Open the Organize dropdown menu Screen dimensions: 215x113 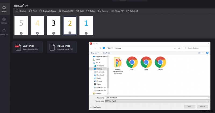pos(95,53)
